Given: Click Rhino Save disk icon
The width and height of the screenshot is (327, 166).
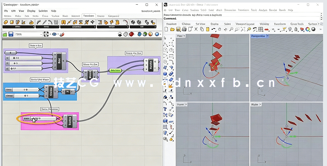Looking at the screenshot, I should click(x=178, y=29).
